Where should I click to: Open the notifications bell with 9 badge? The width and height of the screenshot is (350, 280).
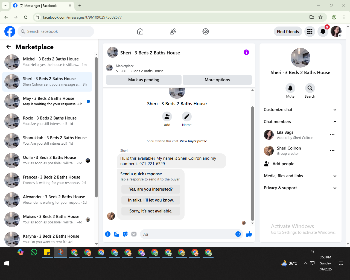click(x=323, y=31)
